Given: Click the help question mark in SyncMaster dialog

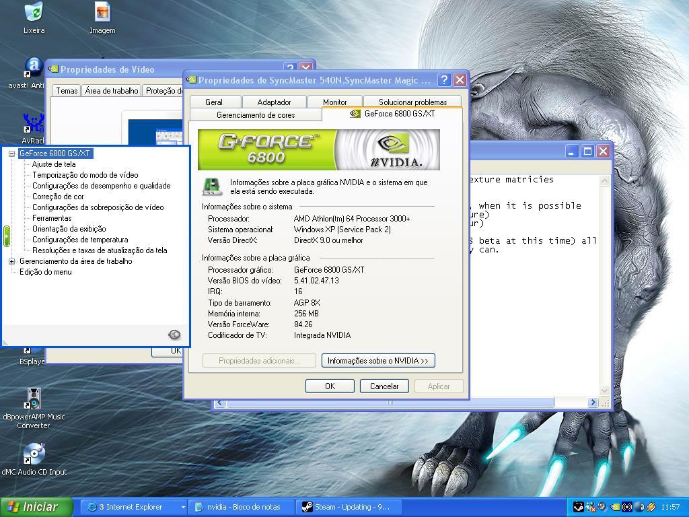Looking at the screenshot, I should tap(444, 79).
